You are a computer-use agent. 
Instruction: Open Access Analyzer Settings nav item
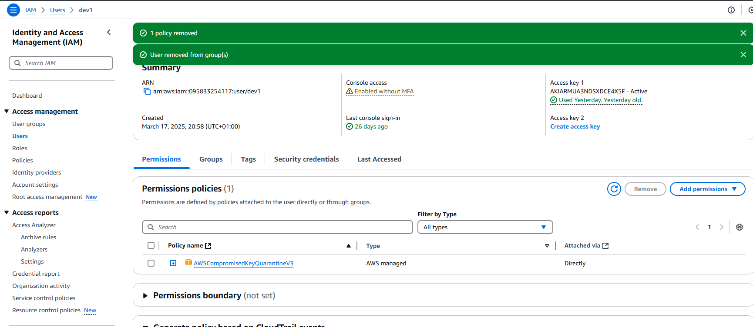click(32, 261)
